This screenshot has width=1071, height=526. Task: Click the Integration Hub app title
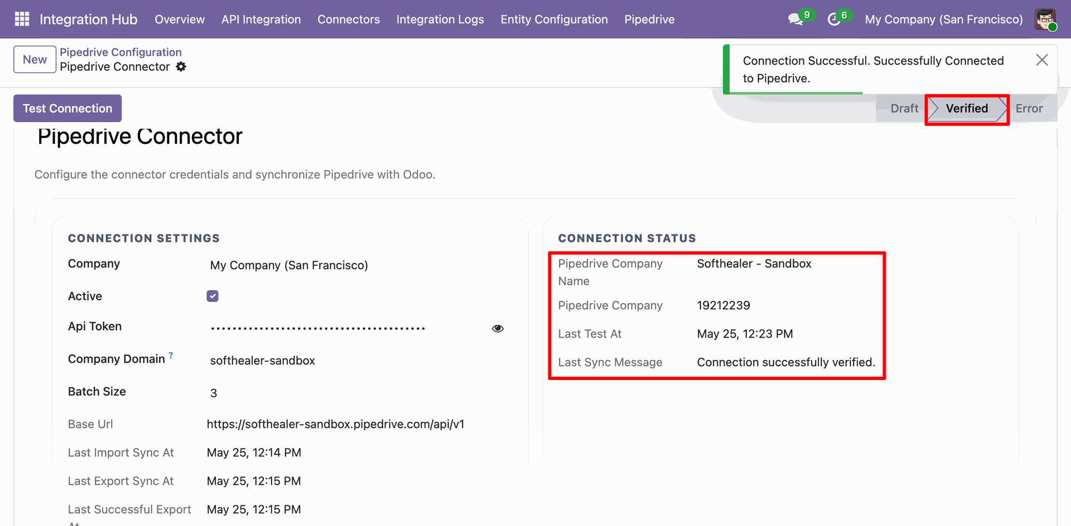tap(88, 19)
